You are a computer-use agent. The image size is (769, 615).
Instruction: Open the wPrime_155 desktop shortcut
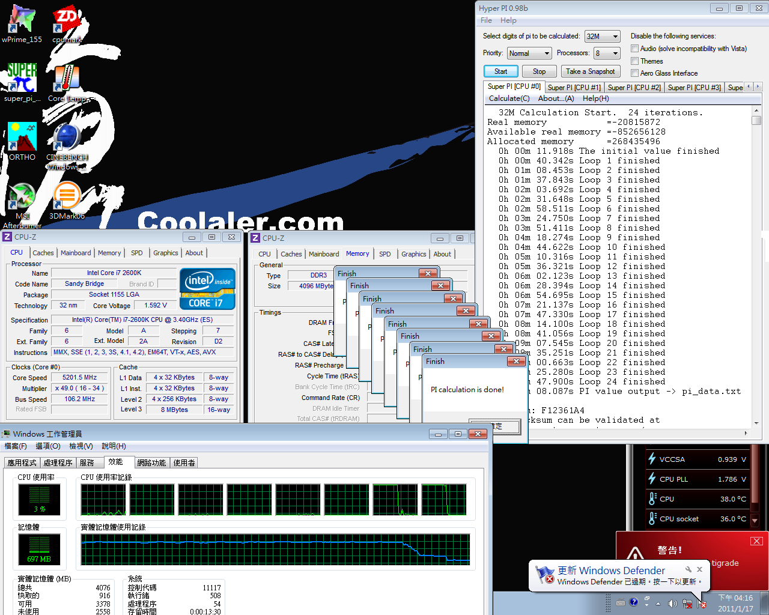[22, 21]
